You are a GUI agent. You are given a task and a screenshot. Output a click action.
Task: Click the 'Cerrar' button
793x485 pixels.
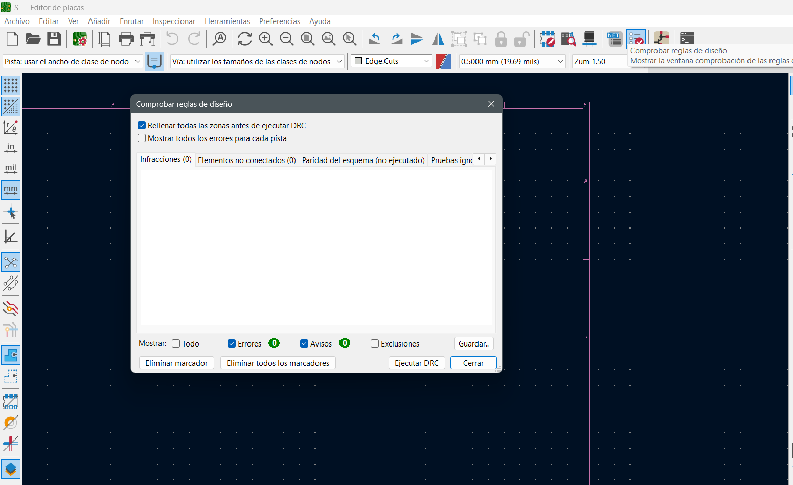473,363
